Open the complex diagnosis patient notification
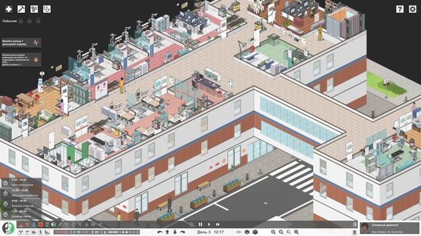Image resolution: width=421 pixels, height=236 pixels. coord(389,228)
